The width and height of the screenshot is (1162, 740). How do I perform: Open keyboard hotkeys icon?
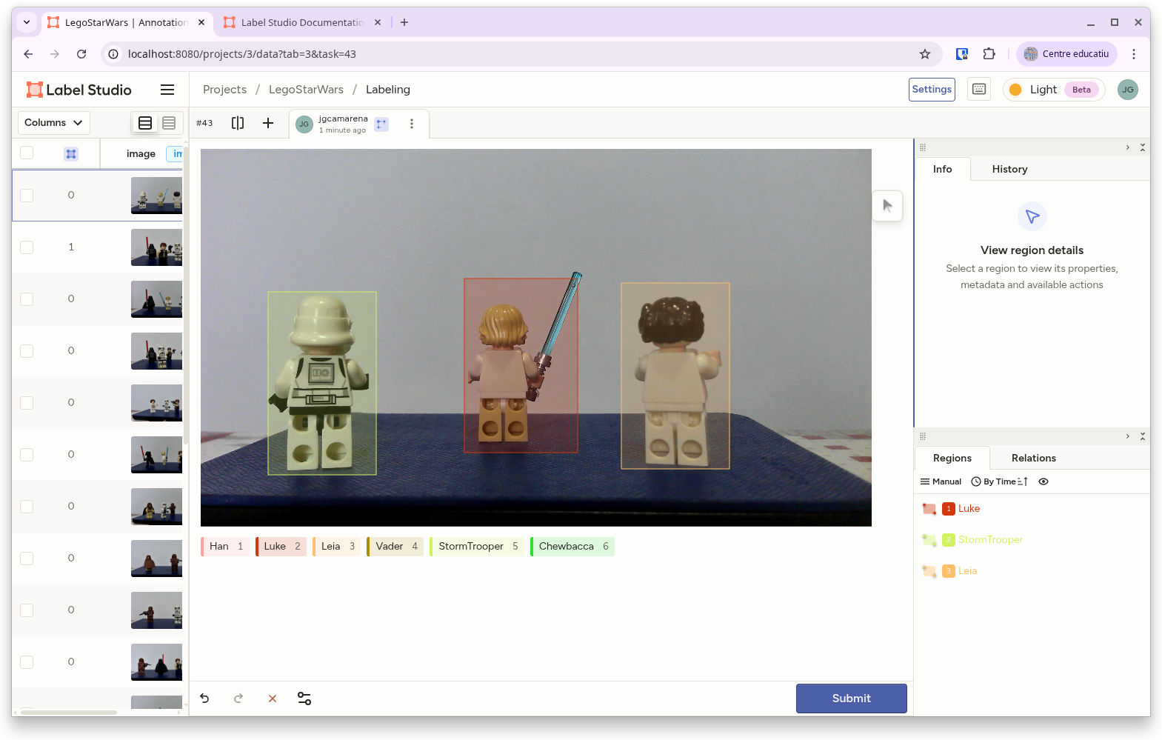pos(979,90)
